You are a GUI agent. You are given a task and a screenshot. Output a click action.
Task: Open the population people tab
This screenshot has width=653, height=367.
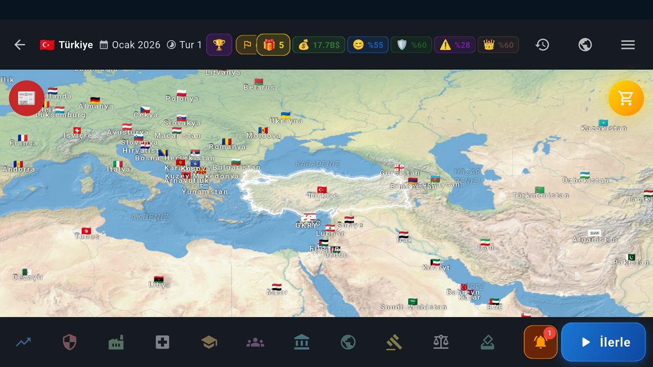[x=255, y=342]
